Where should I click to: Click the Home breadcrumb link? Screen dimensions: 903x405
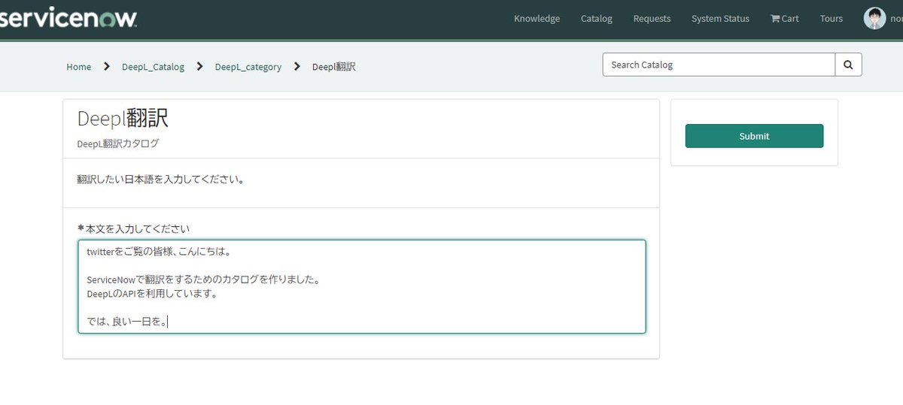[x=78, y=67]
